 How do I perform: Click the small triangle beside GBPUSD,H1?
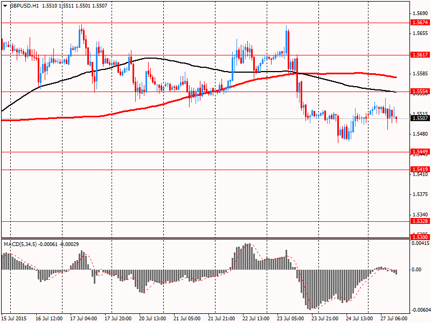pyautogui.click(x=4, y=5)
